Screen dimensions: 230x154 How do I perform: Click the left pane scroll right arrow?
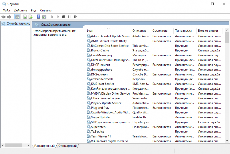click(x=28, y=145)
